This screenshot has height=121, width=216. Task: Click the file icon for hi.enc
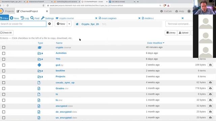[x=39, y=100]
